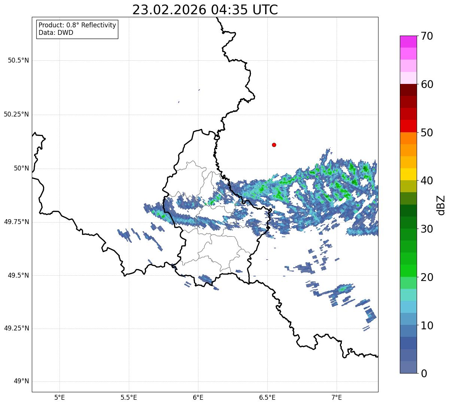Click the 6°E longitude label
Screen dimensions: 450x405
(x=198, y=398)
